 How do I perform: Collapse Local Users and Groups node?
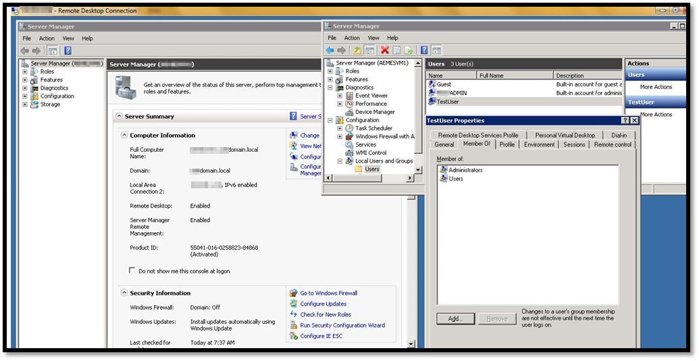pos(340,161)
